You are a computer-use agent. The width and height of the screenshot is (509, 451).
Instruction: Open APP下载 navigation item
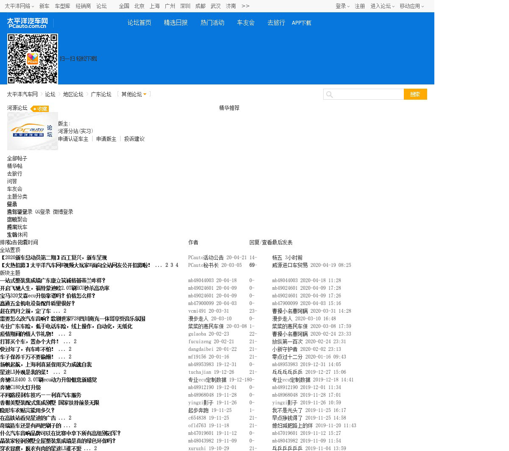point(302,23)
